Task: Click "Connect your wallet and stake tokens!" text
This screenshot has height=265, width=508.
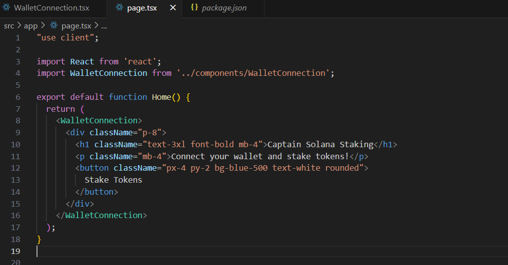Action: tap(260, 157)
